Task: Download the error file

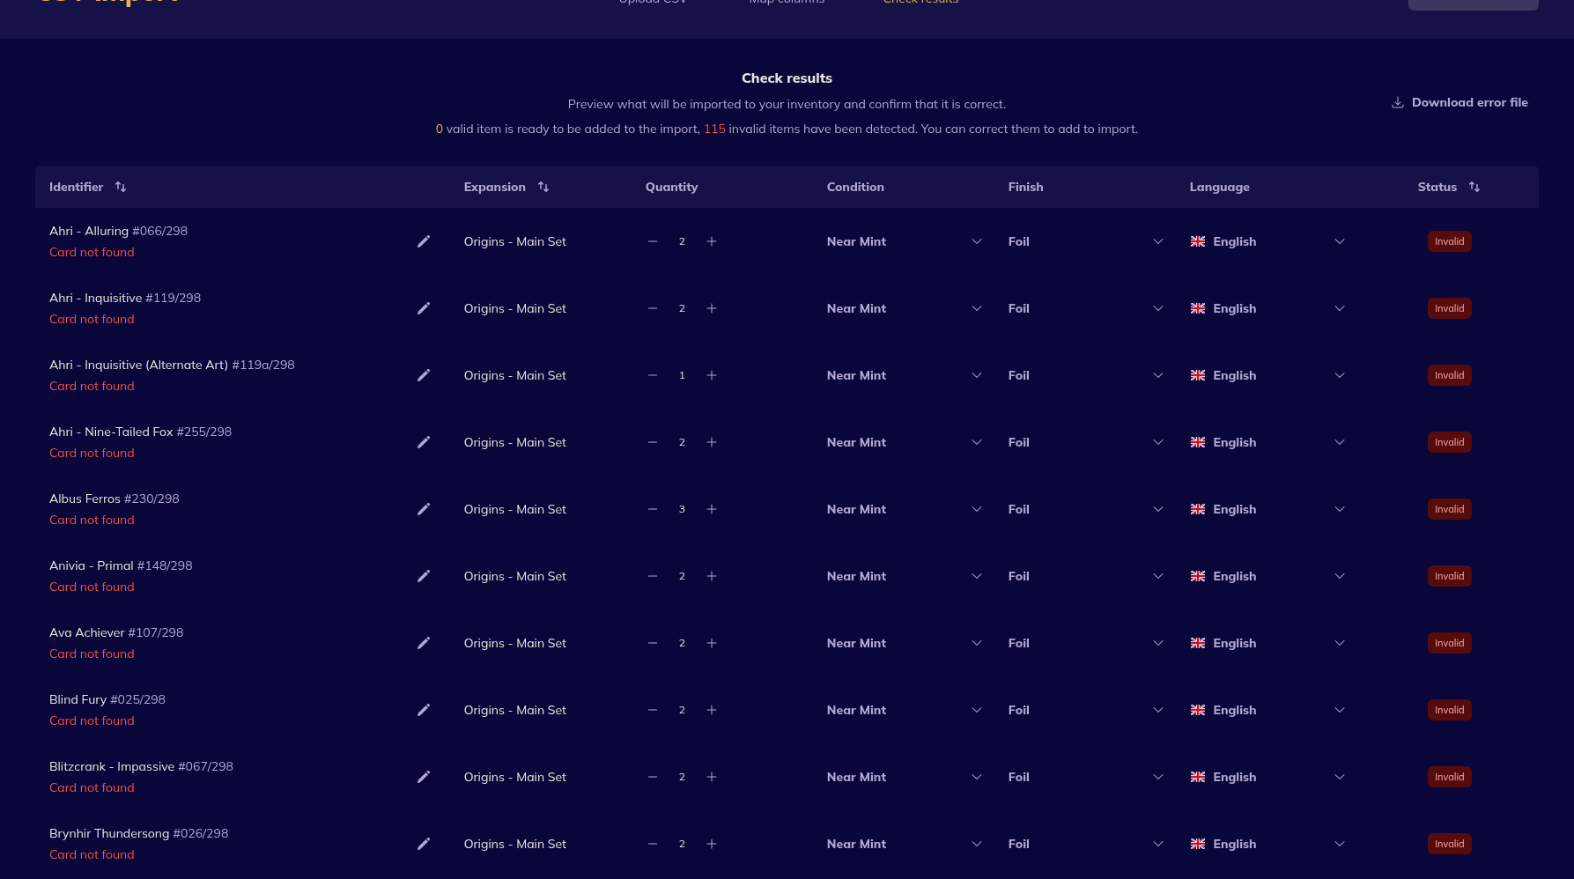Action: [x=1459, y=102]
